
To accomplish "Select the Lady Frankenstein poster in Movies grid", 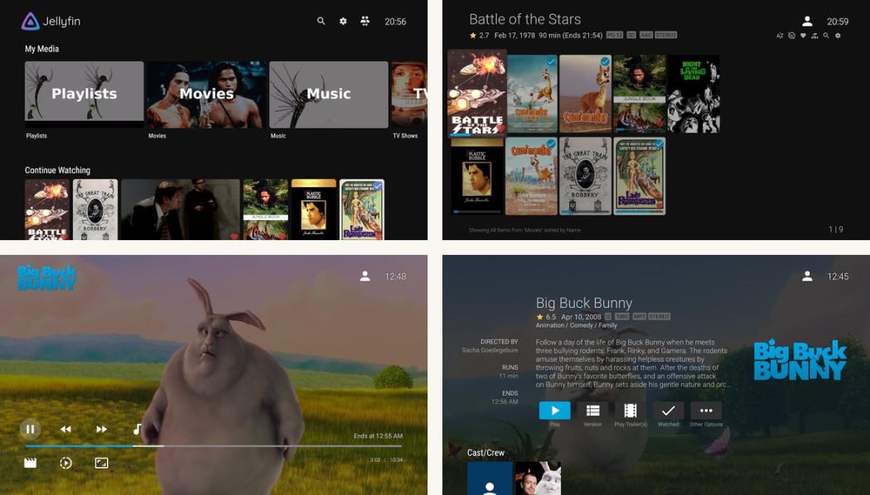I will [639, 176].
